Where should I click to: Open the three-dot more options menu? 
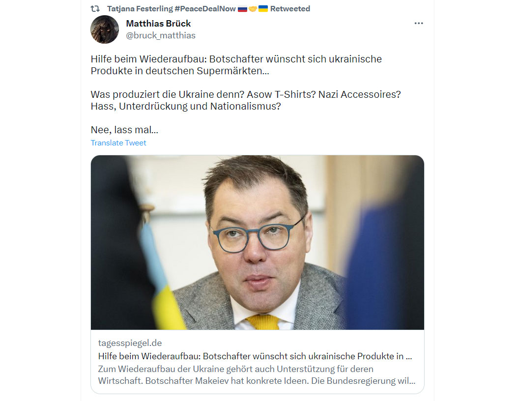419,24
